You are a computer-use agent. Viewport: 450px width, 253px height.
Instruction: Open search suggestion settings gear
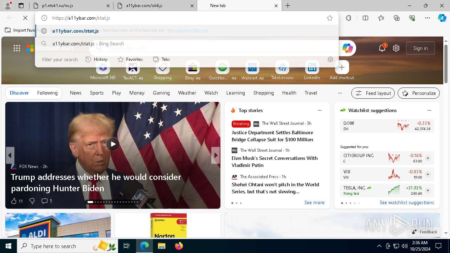(330, 59)
